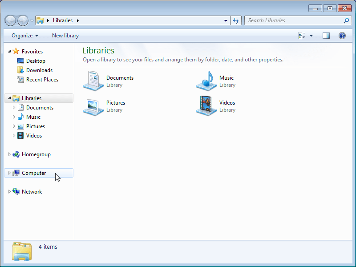Viewport: 356px width, 267px height.
Task: Select the Libraries breadcrumb in address bar
Action: click(x=63, y=20)
